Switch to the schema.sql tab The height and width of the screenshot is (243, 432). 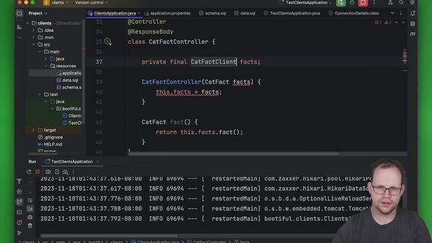(x=213, y=13)
